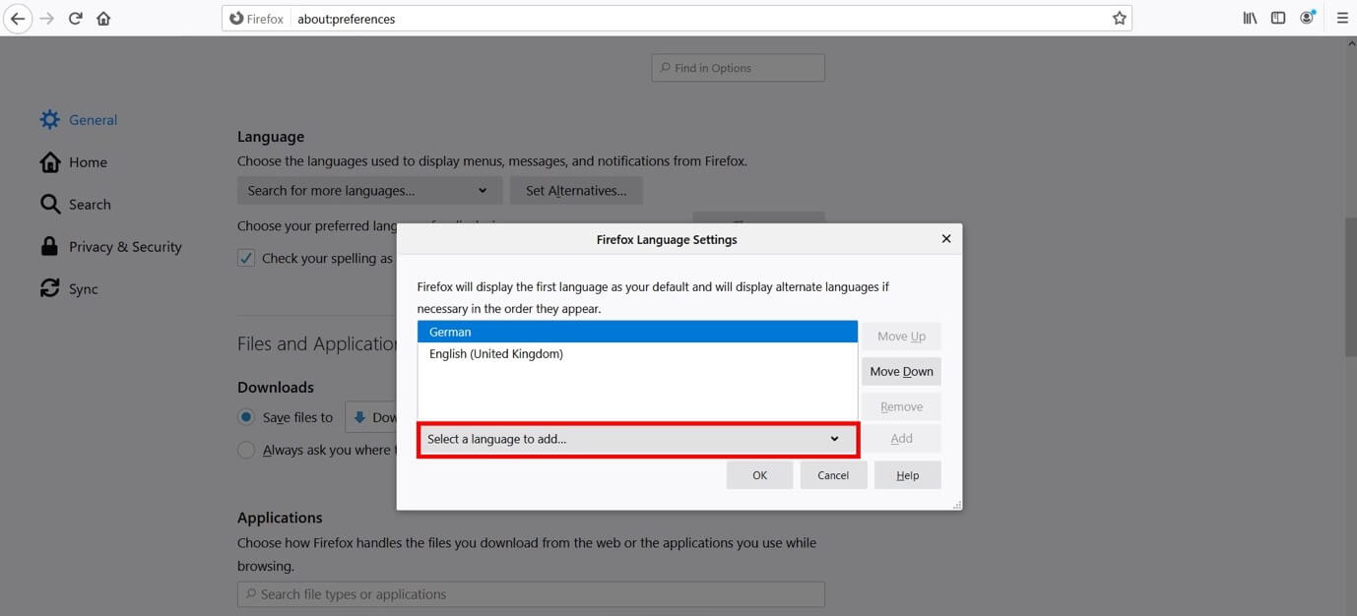This screenshot has width=1357, height=616.
Task: Click the Search file types or applications field
Action: point(531,594)
